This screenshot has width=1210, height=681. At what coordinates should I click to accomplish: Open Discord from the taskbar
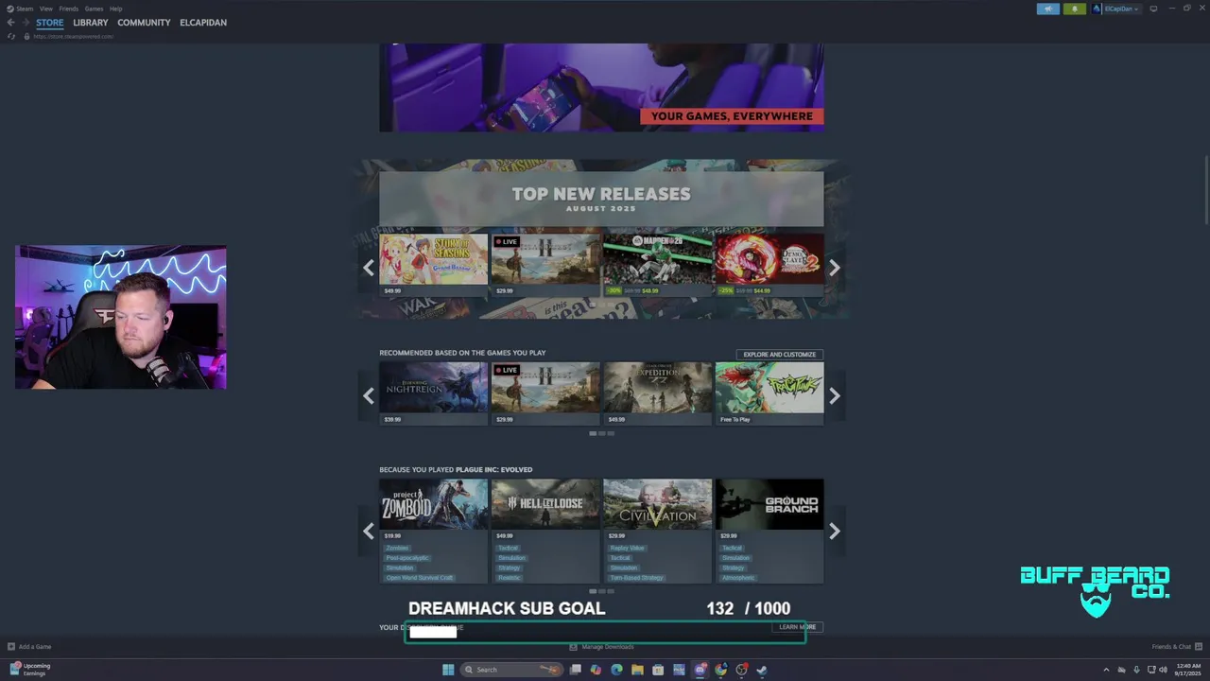coord(700,670)
